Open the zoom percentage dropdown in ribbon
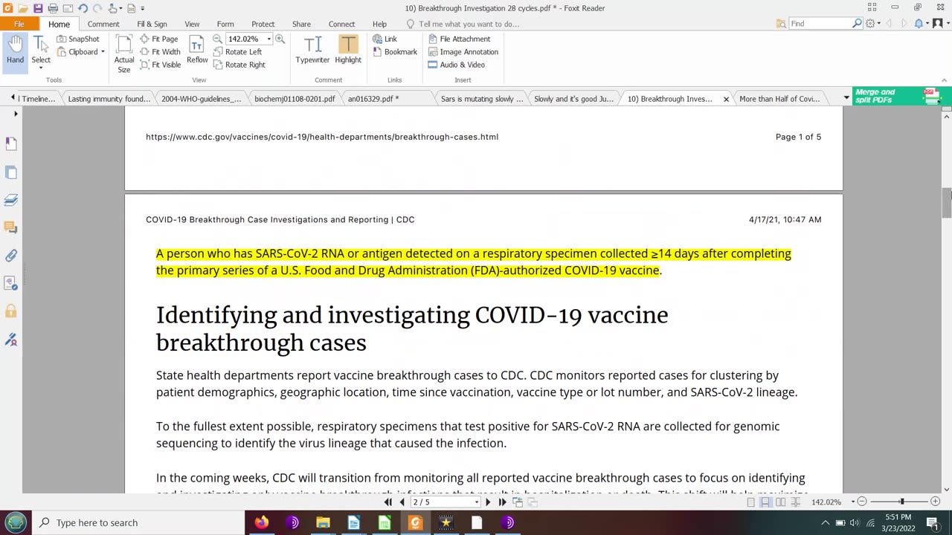The width and height of the screenshot is (952, 535). [x=268, y=39]
